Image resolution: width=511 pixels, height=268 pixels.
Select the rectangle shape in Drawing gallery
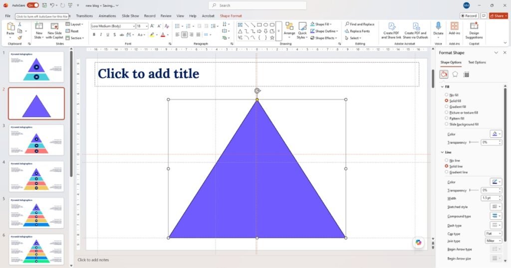[259, 25]
